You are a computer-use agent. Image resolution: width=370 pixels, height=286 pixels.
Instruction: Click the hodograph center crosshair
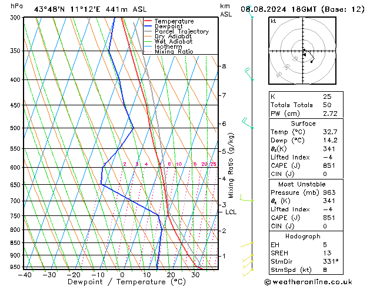point(303,51)
